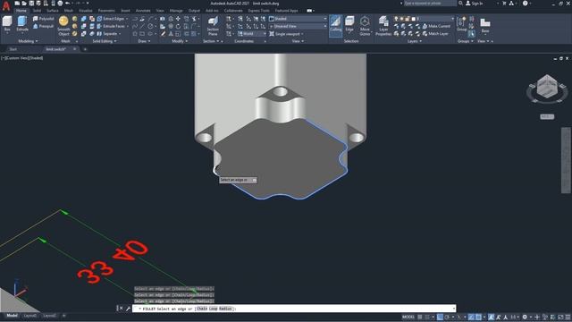Click the Open file icon in quick access
572x322 pixels.
(x=24, y=4)
